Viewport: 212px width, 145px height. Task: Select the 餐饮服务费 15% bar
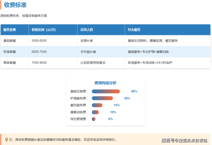point(97,105)
